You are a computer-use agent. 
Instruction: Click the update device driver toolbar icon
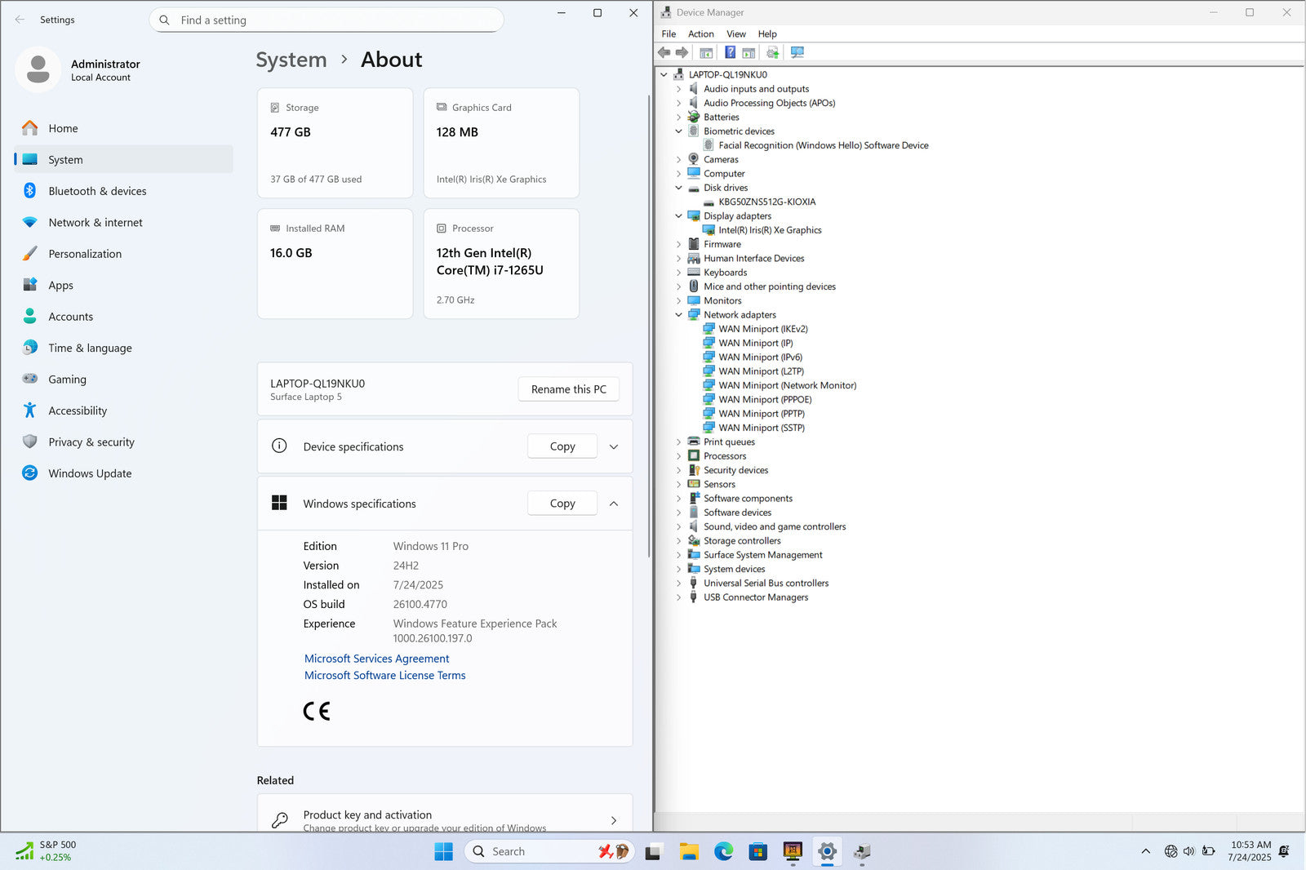[x=773, y=52]
